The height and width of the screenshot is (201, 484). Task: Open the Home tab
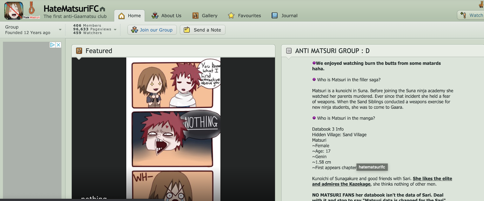pos(129,16)
